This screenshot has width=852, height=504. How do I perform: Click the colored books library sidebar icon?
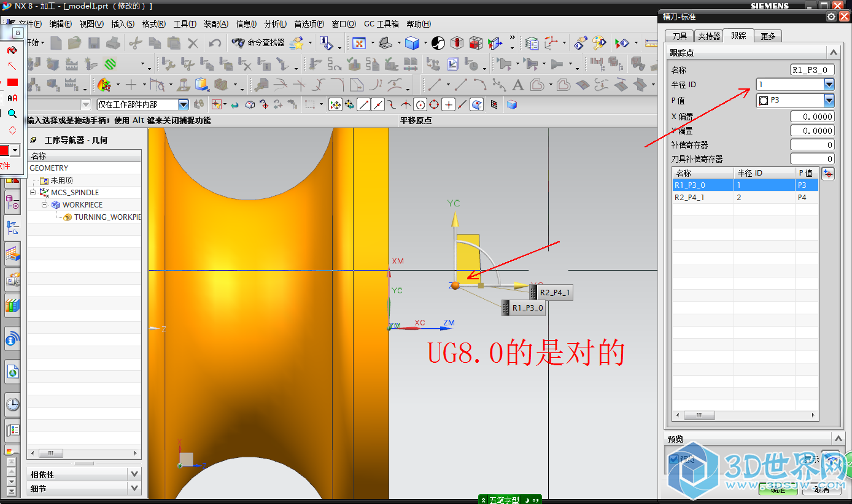pos(13,304)
